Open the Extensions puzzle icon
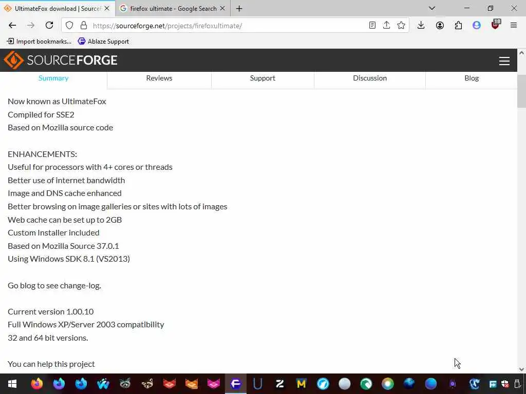The image size is (526, 394). tap(458, 26)
